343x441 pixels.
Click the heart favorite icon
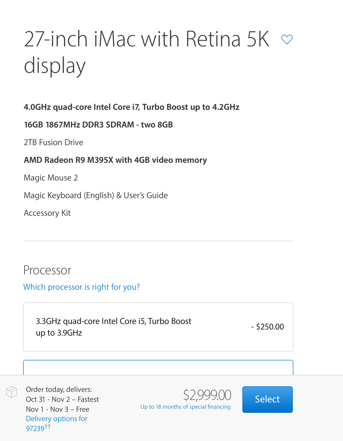(287, 39)
